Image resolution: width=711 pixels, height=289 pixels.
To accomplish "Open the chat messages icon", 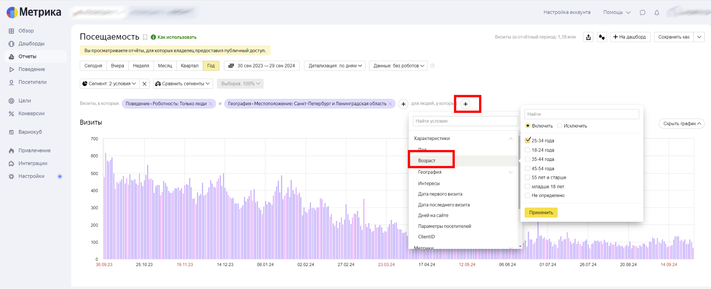I will click(x=642, y=13).
